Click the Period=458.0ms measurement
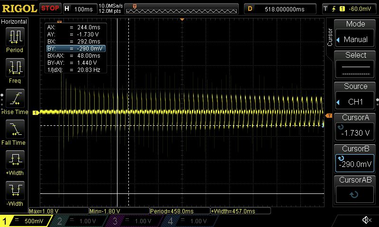The height and width of the screenshot is (227, 379). click(x=180, y=211)
